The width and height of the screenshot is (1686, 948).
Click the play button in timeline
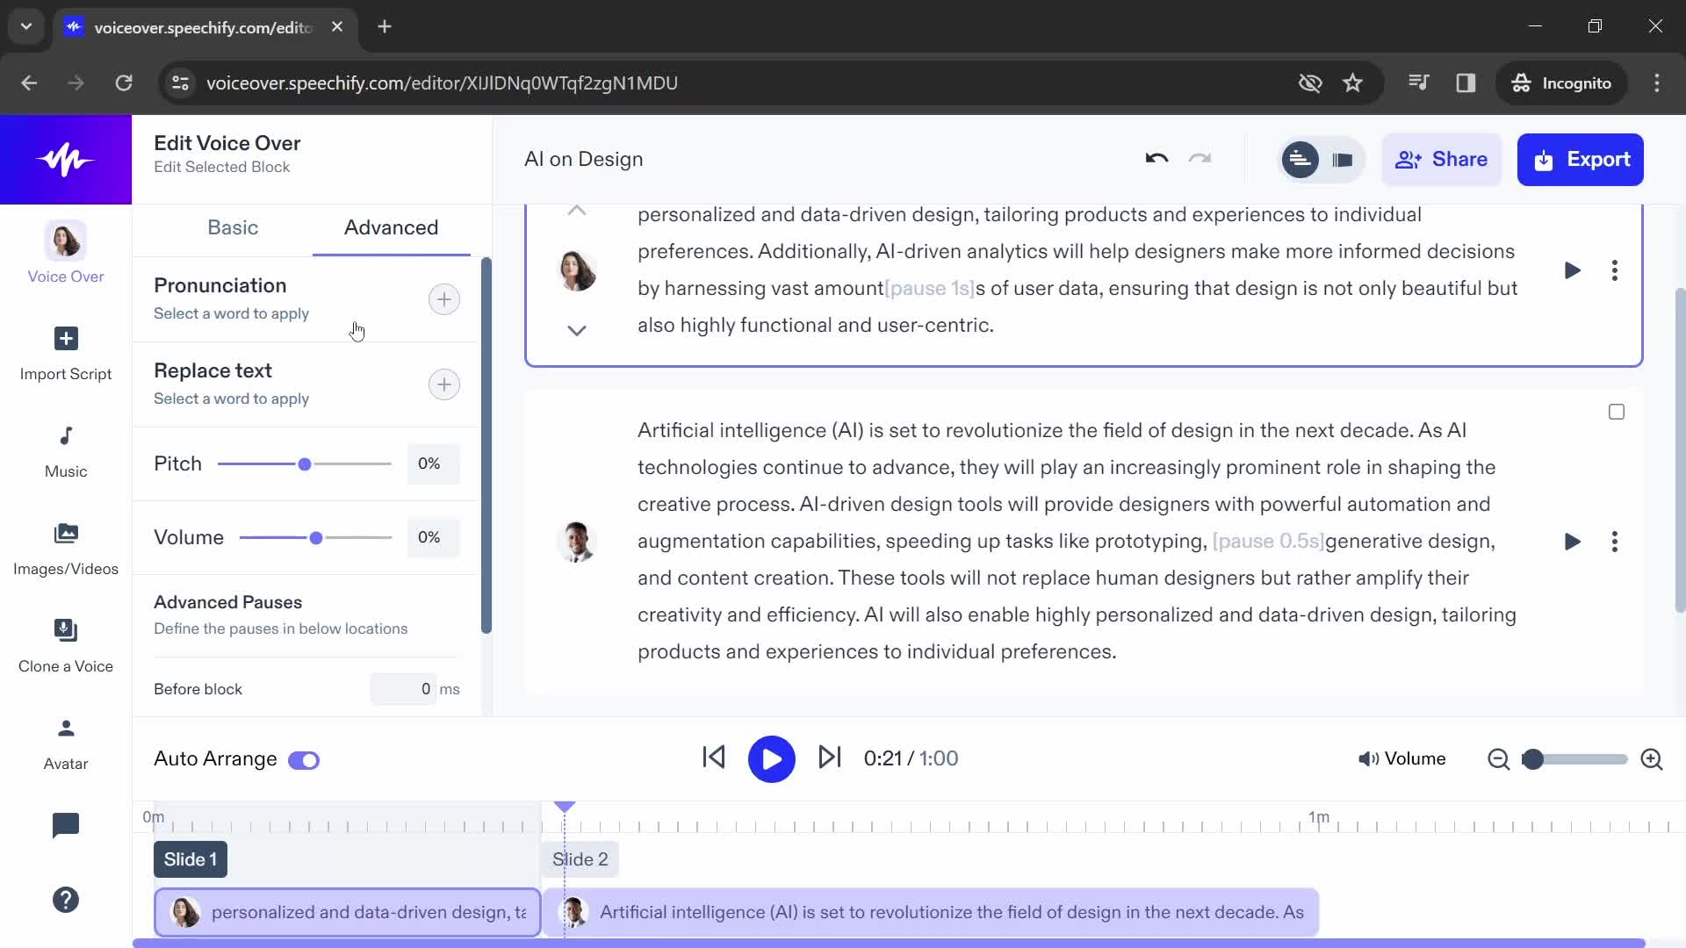click(770, 758)
